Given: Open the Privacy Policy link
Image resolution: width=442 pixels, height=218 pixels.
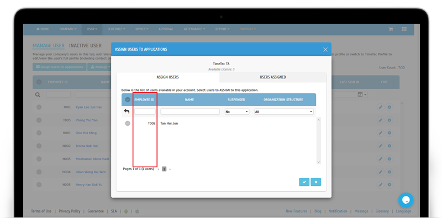Looking at the screenshot, I should point(70,211).
